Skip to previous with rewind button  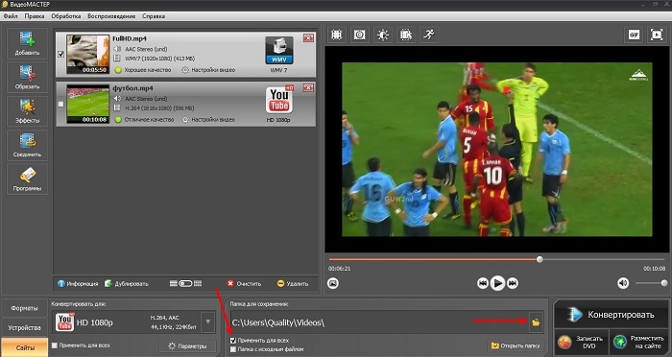[x=483, y=283]
